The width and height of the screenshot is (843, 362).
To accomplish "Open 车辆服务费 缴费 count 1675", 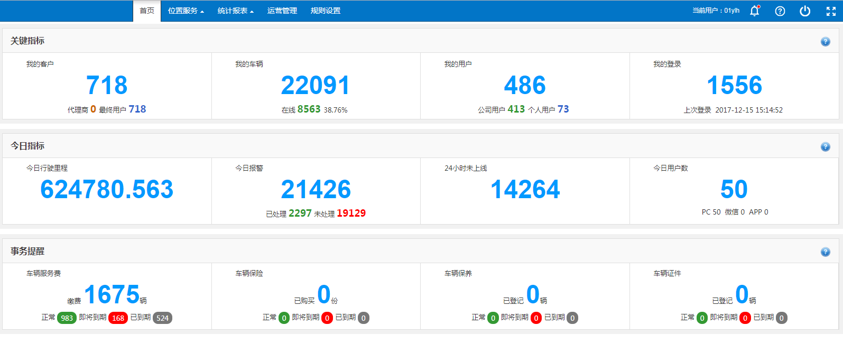I will (112, 294).
